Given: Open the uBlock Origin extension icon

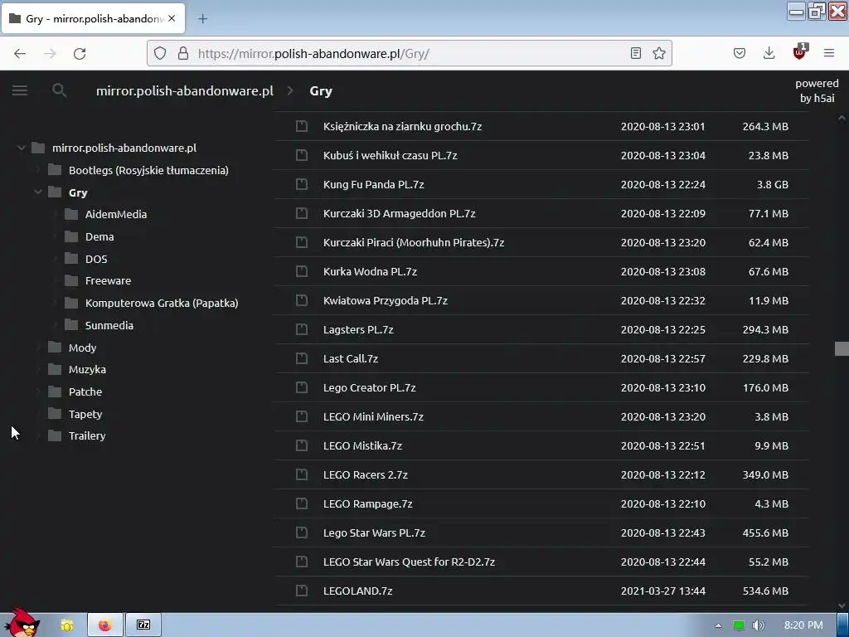Looking at the screenshot, I should point(799,52).
